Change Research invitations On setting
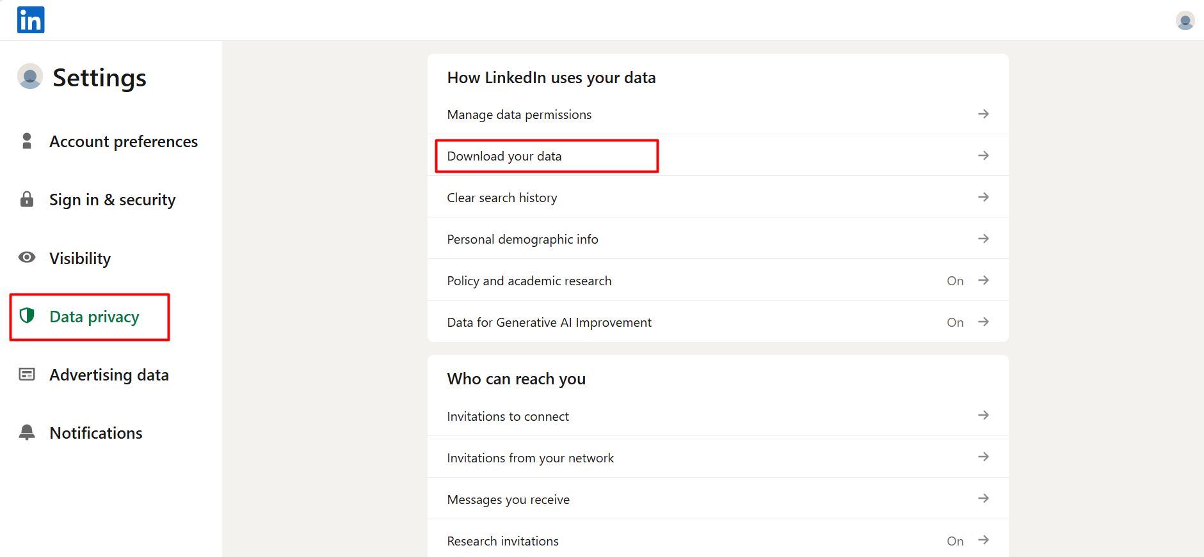This screenshot has height=557, width=1204. point(955,541)
